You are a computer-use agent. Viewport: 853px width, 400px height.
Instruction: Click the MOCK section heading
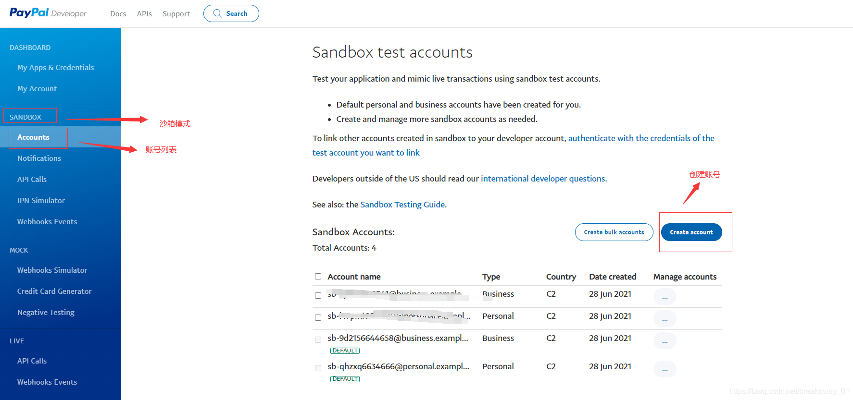tap(19, 250)
